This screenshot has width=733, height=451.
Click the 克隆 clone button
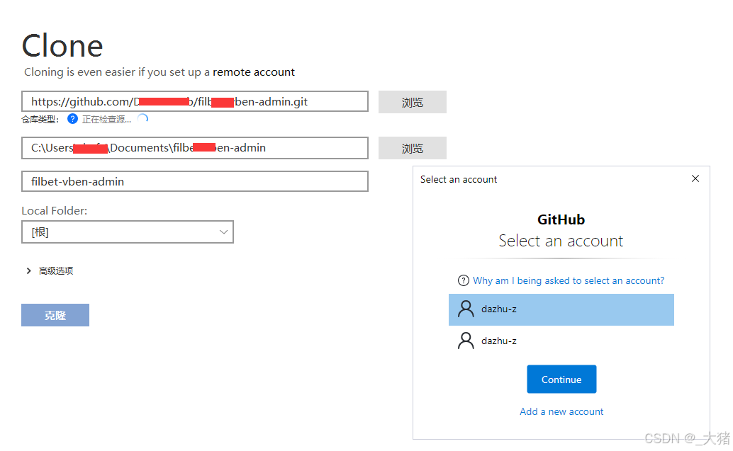click(x=55, y=315)
